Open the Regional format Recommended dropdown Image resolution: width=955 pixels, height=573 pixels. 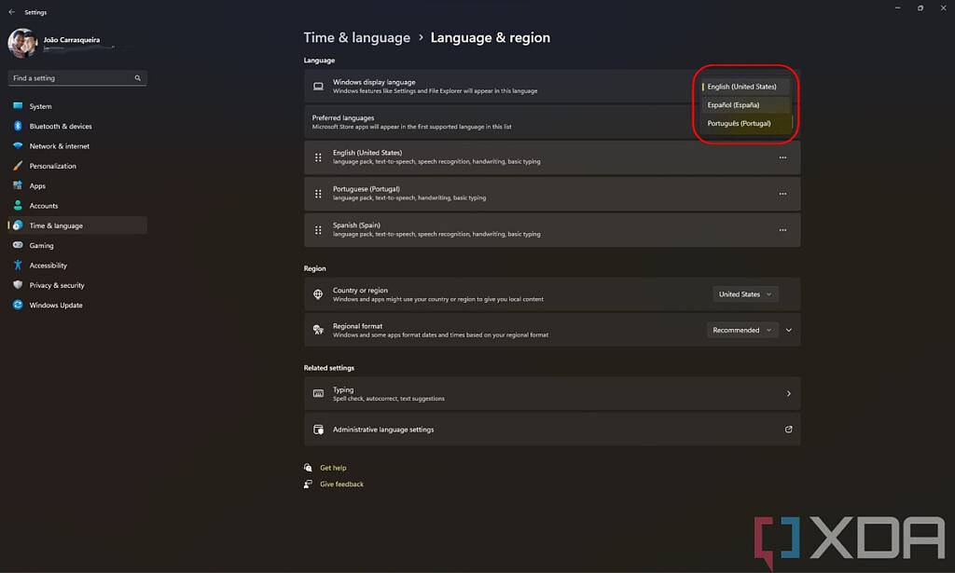[x=742, y=330]
